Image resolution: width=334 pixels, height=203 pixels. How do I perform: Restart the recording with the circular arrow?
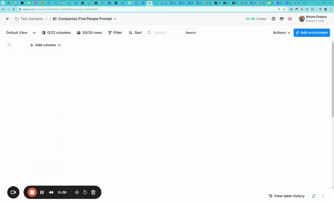[x=85, y=192]
